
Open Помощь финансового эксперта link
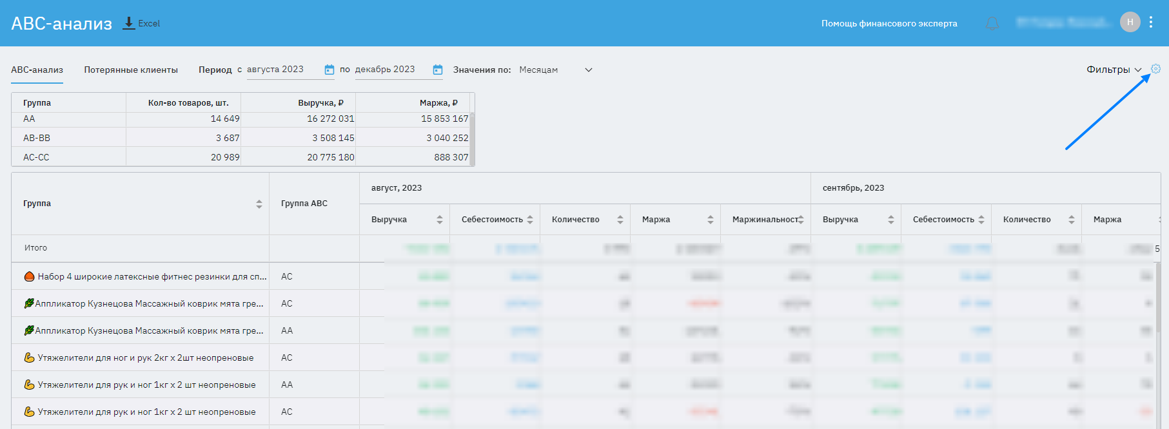coord(889,24)
